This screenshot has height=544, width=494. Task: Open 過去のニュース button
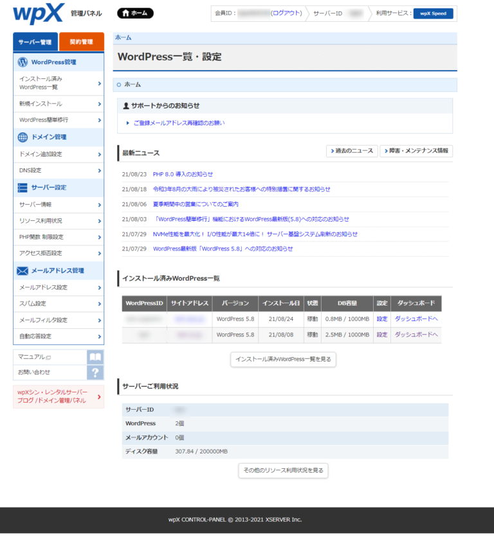pos(352,151)
